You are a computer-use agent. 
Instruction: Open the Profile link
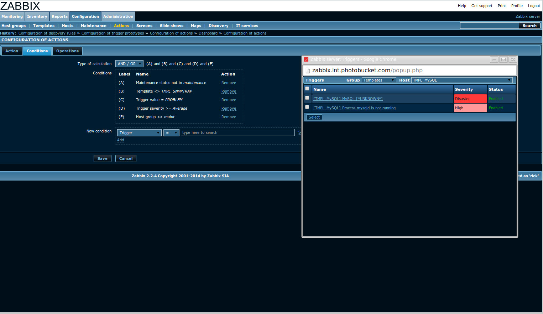coord(517,6)
